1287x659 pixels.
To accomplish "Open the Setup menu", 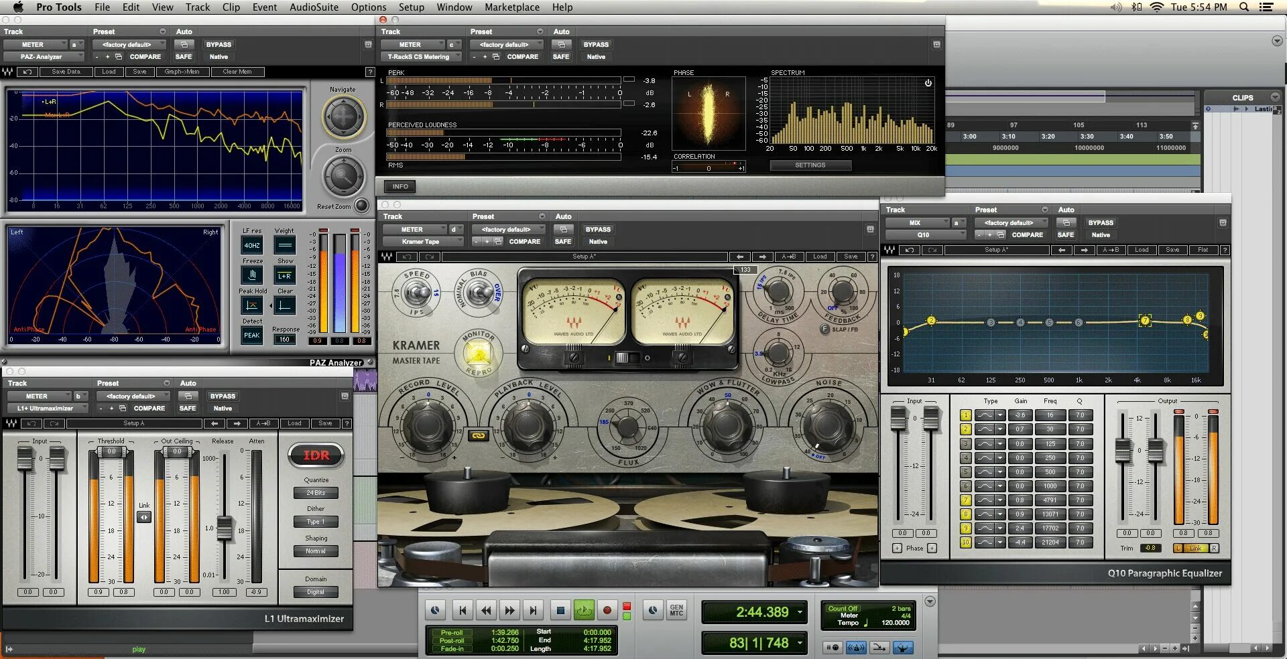I will tap(412, 7).
